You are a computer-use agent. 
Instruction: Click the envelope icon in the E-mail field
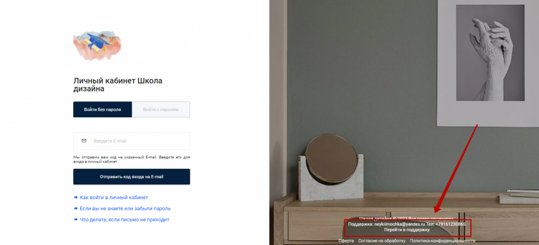(84, 141)
